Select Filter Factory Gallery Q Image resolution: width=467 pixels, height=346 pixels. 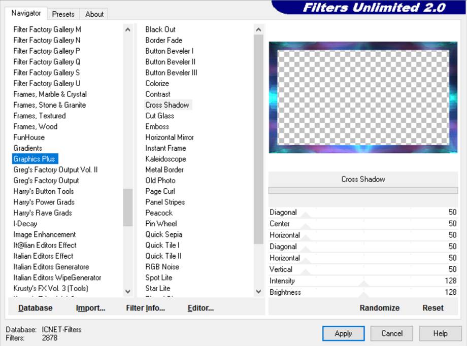coord(47,61)
